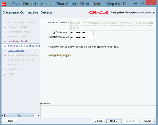Screen dimensions: 158x125
Task: Click the Next button
Action: tap(114, 121)
